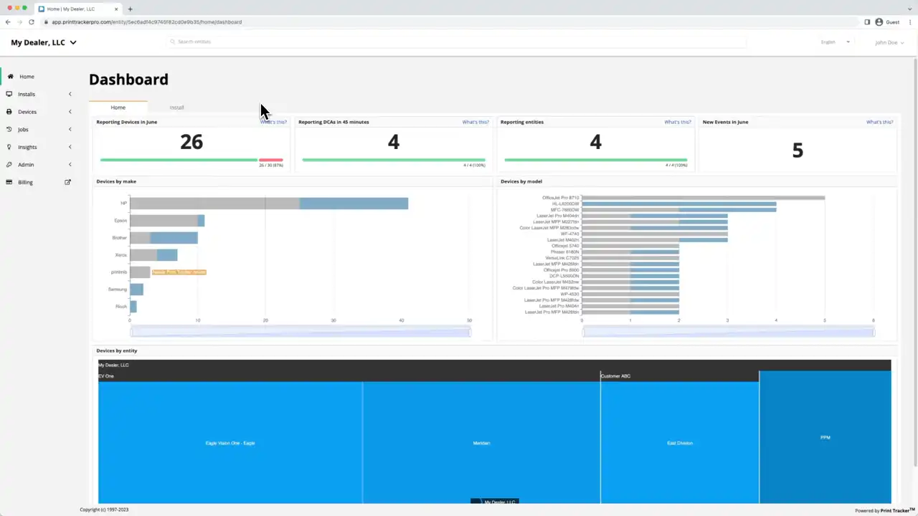
Task: Click the Home icon in the sidebar
Action: pos(10,76)
